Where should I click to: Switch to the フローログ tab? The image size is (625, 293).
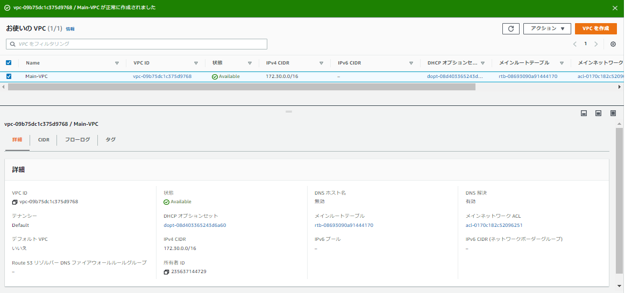pos(77,140)
